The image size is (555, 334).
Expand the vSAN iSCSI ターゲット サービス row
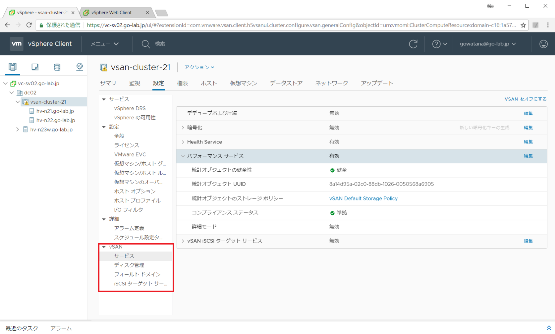(183, 241)
